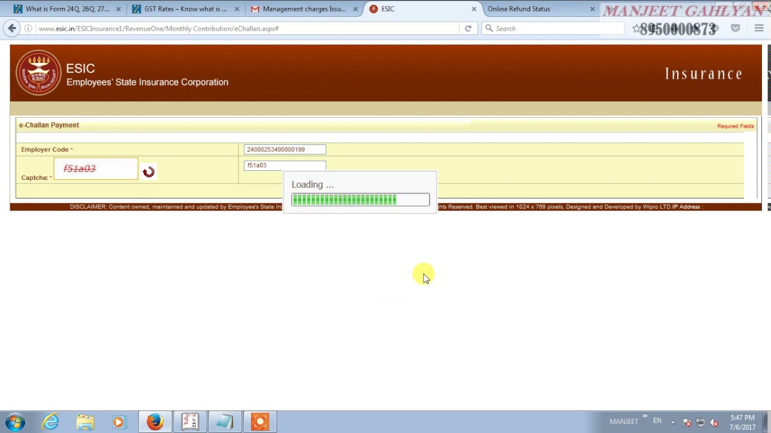771x433 pixels.
Task: Close the Online Refund Status tab
Action: 593,9
